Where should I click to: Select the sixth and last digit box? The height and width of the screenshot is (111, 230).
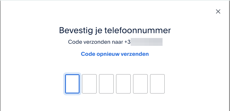point(157,84)
